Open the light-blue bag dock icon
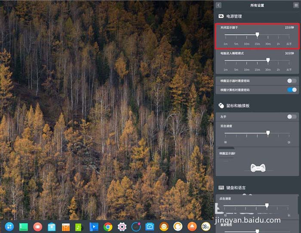This screenshot has height=233, width=301. coord(52,227)
